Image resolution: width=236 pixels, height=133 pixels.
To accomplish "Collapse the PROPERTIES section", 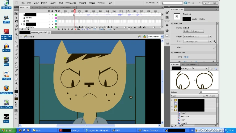I will coord(172,53).
